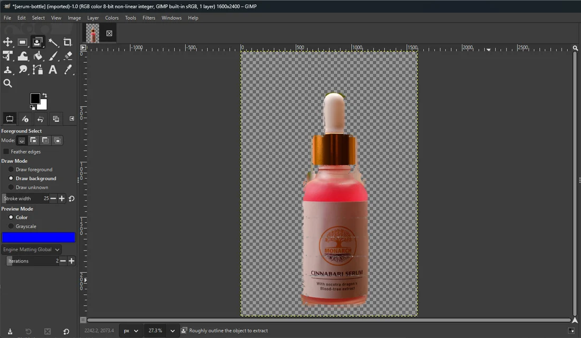Screen dimensions: 581x338
Task: Select the Bucket Fill tool
Action: [x=37, y=56]
